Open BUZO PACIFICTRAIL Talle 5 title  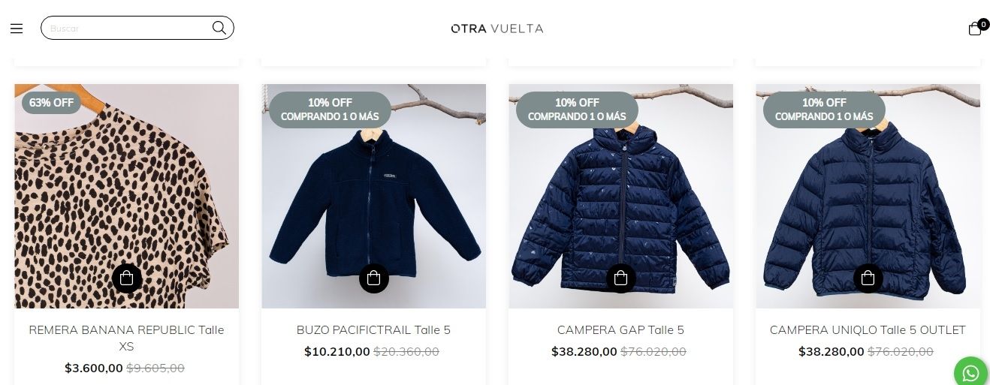pyautogui.click(x=374, y=329)
